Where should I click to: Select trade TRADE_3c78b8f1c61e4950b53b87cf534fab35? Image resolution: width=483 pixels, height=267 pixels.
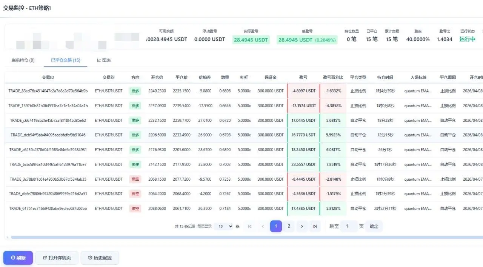(x=48, y=179)
